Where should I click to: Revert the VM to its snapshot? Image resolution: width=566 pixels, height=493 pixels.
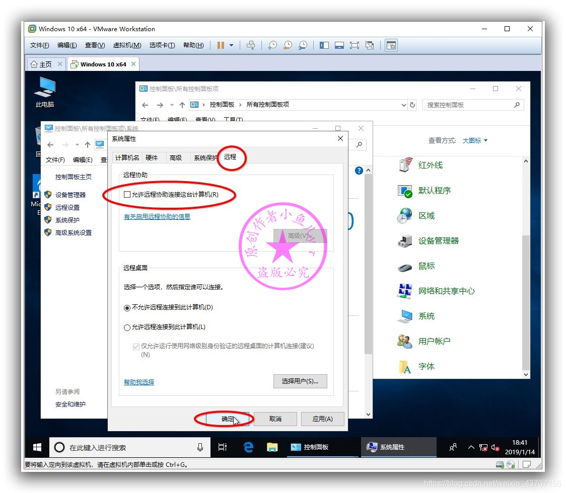click(x=287, y=45)
